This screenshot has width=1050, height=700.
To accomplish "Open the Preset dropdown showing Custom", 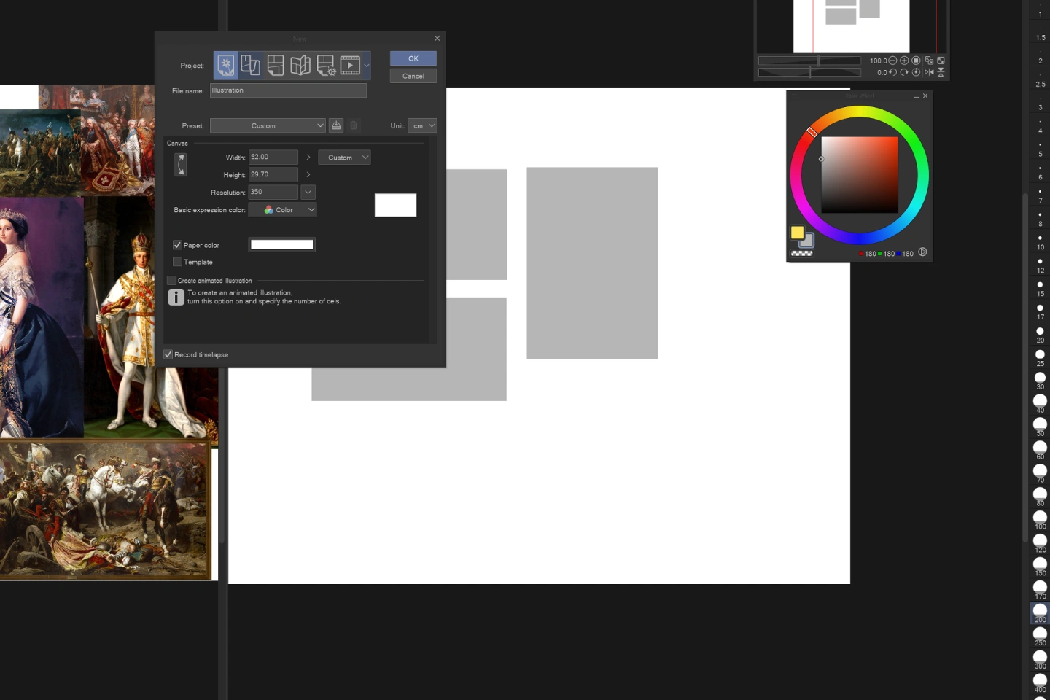I will coord(268,125).
